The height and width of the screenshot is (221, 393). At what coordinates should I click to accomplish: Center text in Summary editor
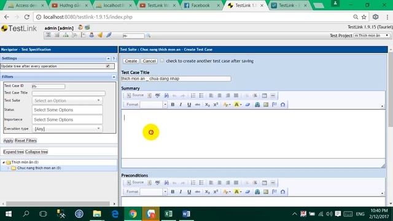click(219, 96)
